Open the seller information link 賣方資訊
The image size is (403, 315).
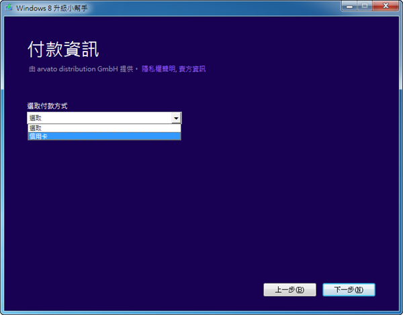pyautogui.click(x=192, y=69)
